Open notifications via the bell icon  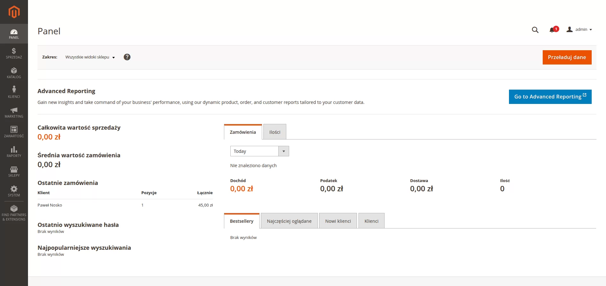coord(553,30)
